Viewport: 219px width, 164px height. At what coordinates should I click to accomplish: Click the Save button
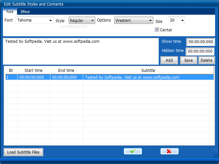189,60
